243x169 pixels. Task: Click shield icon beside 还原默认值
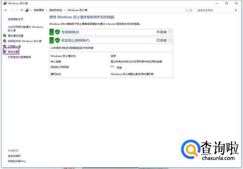[x=5, y=46]
